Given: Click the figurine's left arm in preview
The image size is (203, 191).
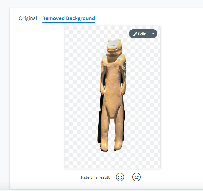Looking at the screenshot, I should pyautogui.click(x=102, y=77).
